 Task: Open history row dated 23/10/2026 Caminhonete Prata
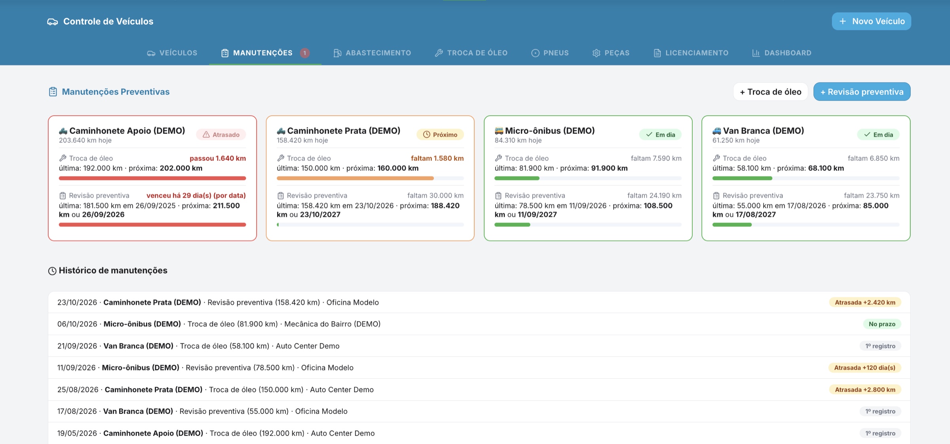[479, 303]
